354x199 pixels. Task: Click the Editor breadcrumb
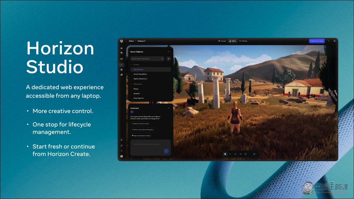tap(131, 41)
